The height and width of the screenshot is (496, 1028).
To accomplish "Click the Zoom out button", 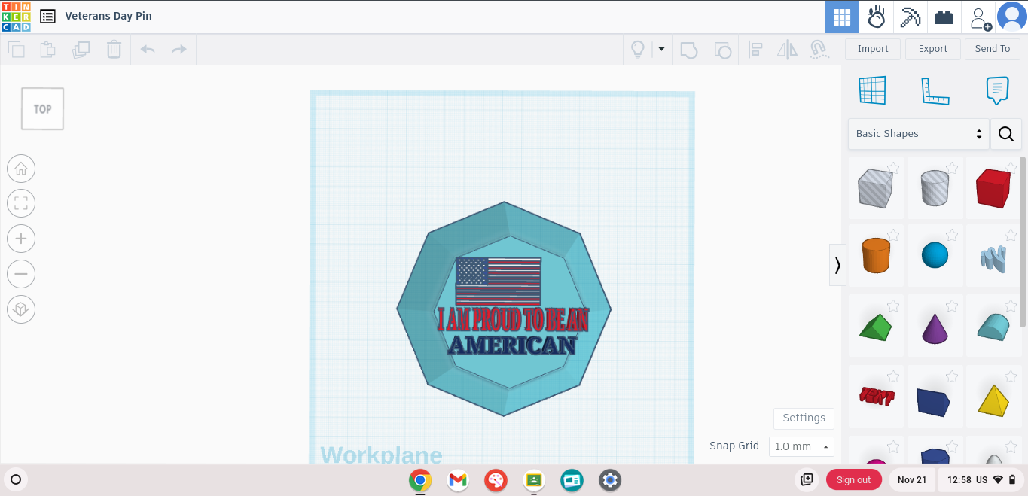I will (x=21, y=274).
